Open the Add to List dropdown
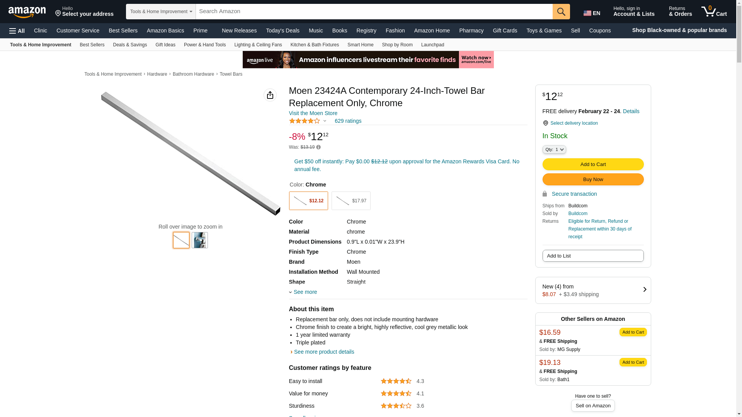This screenshot has height=417, width=742. (593, 256)
